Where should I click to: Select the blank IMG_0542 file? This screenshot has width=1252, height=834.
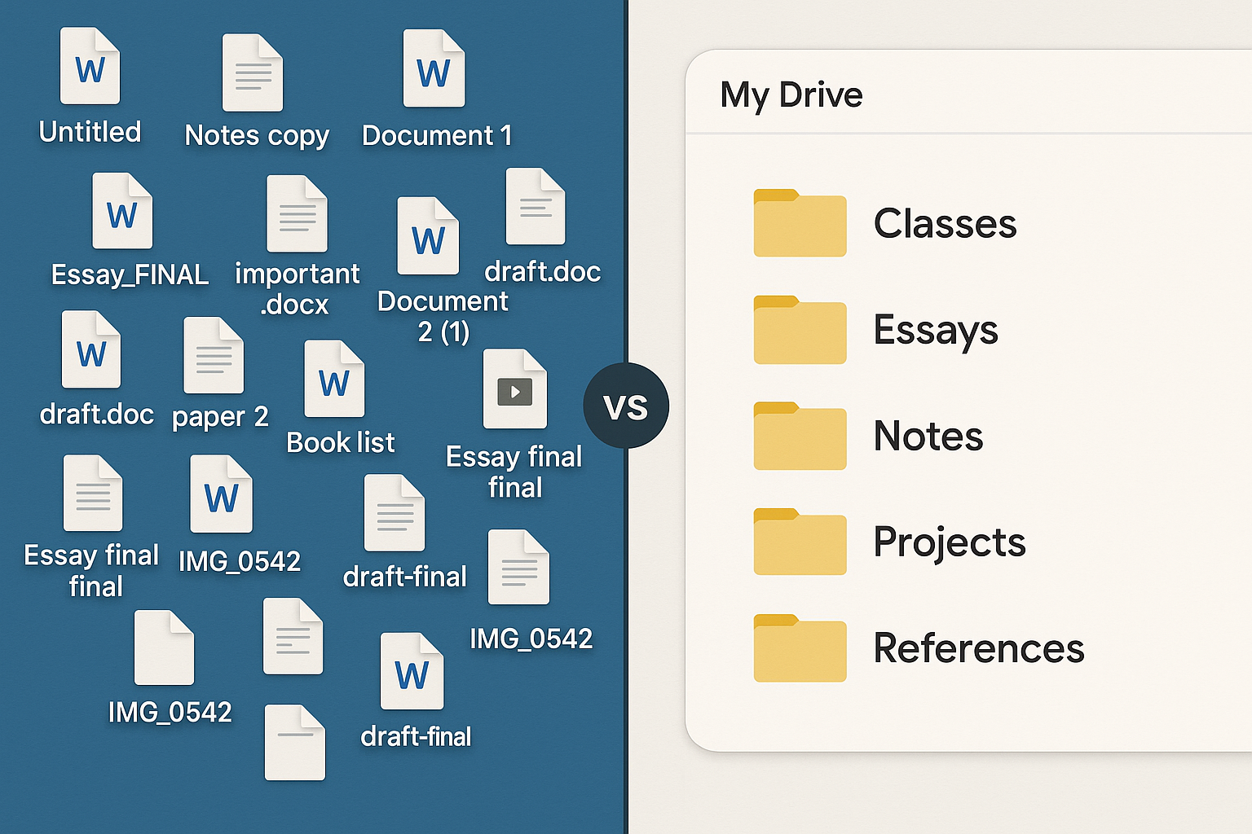click(x=161, y=647)
